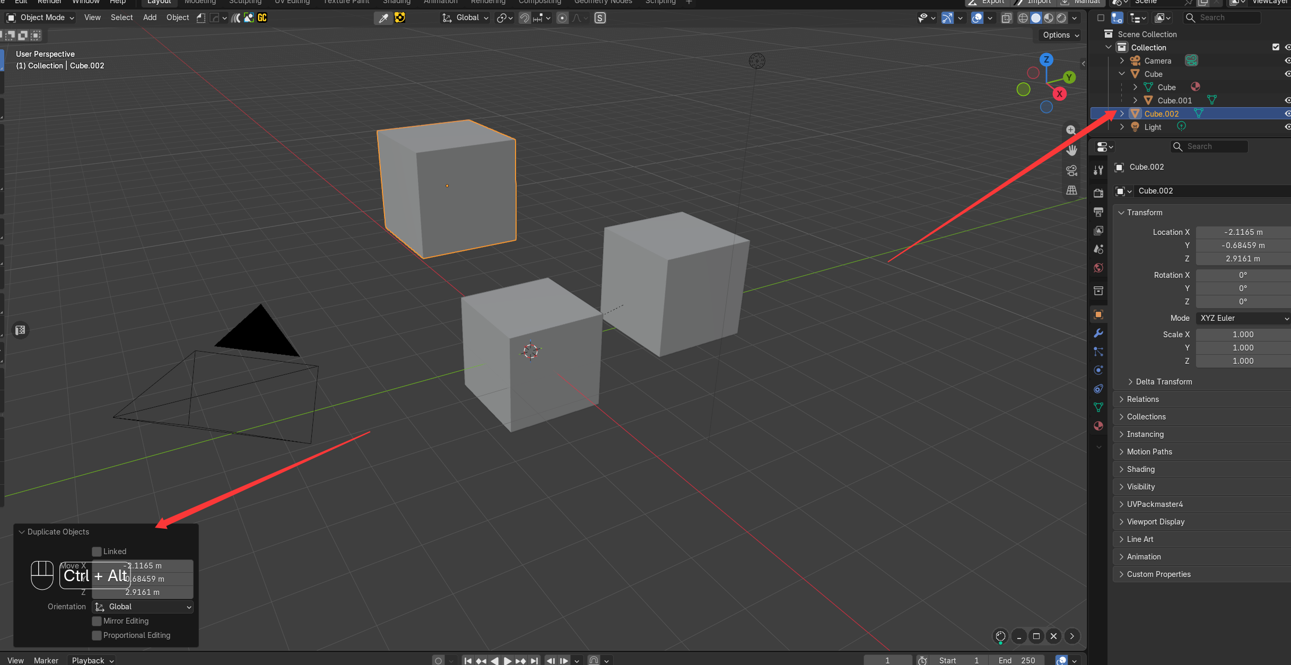Open Orientation Global dropdown in Duplicate Objects
Screen dimensions: 1291x665
(x=143, y=607)
